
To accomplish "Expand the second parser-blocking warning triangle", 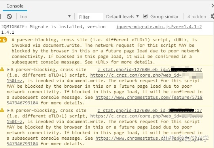I will (x=8, y=110).
